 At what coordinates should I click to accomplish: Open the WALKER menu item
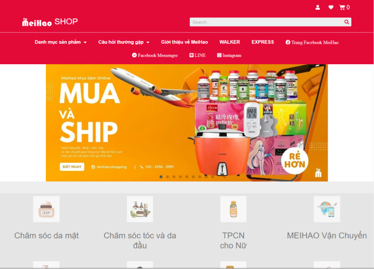pos(229,42)
